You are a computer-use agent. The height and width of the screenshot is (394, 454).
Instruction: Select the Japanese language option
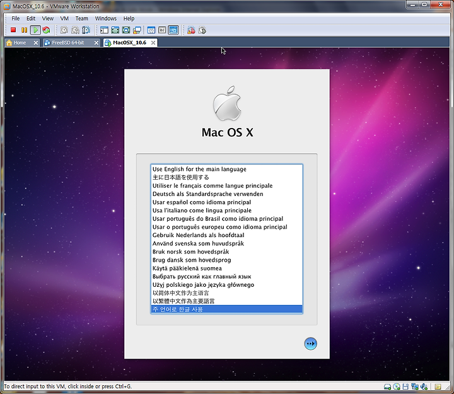point(227,177)
